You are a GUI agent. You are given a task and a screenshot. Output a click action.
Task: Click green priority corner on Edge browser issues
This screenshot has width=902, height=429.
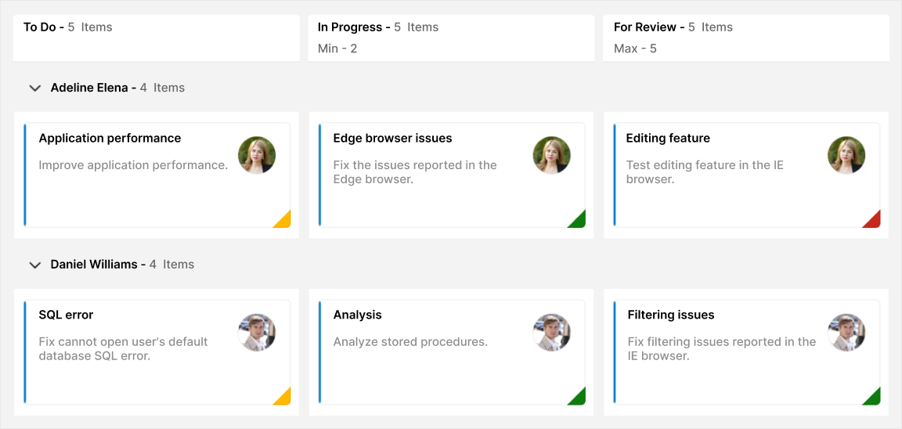579,221
